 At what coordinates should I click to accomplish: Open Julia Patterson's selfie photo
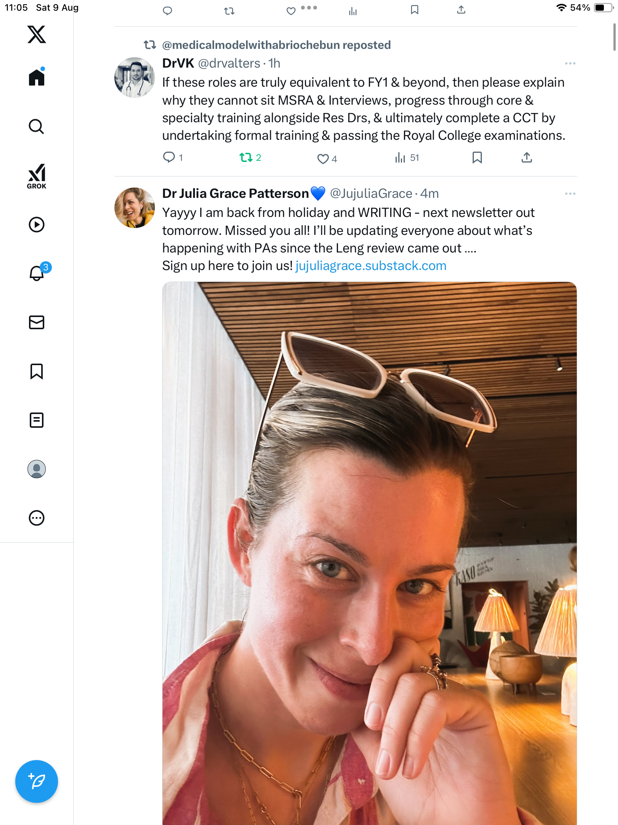(369, 553)
